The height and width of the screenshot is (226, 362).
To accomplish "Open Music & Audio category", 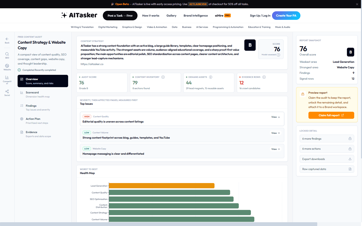I will pos(283,27).
